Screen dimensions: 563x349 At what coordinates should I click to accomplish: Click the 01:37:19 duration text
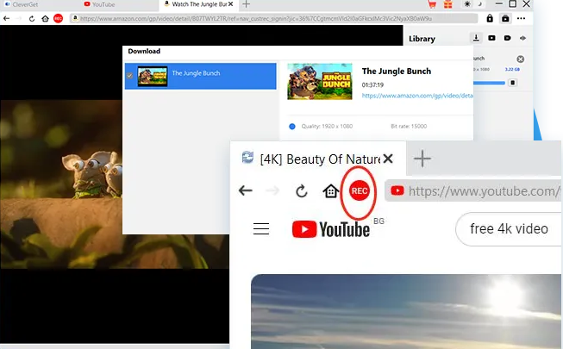tap(372, 85)
